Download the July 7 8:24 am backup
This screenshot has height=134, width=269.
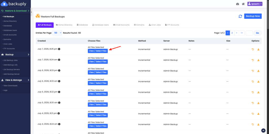click(x=258, y=60)
